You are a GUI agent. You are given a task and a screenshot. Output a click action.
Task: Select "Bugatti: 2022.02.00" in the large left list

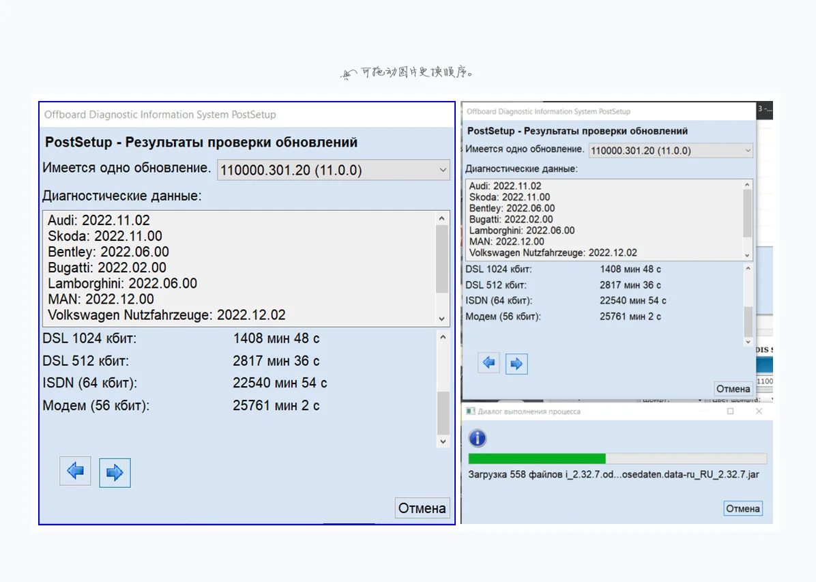click(x=107, y=267)
